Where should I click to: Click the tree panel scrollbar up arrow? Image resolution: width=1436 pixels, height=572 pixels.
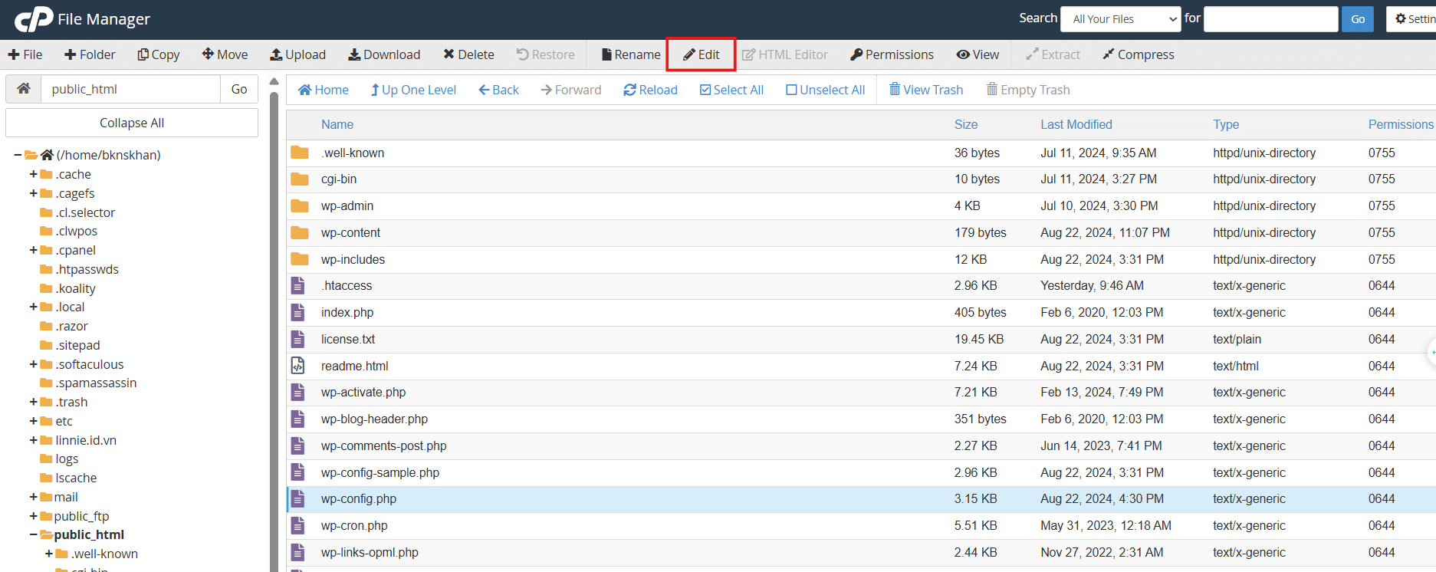[274, 82]
